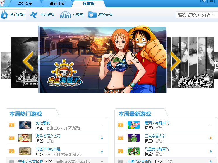Open the 安妮办公室偷懒 link
The width and height of the screenshot is (218, 163).
[x=31, y=161]
